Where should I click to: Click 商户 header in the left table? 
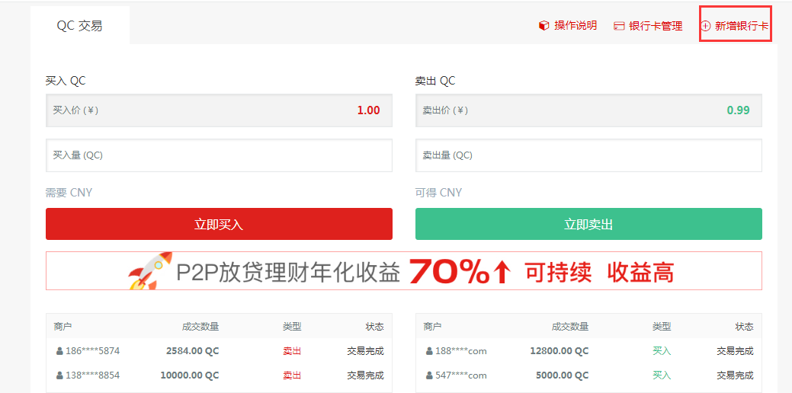click(63, 327)
